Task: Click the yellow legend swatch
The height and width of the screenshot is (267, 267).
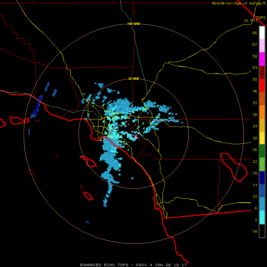Action: [x=262, y=138]
